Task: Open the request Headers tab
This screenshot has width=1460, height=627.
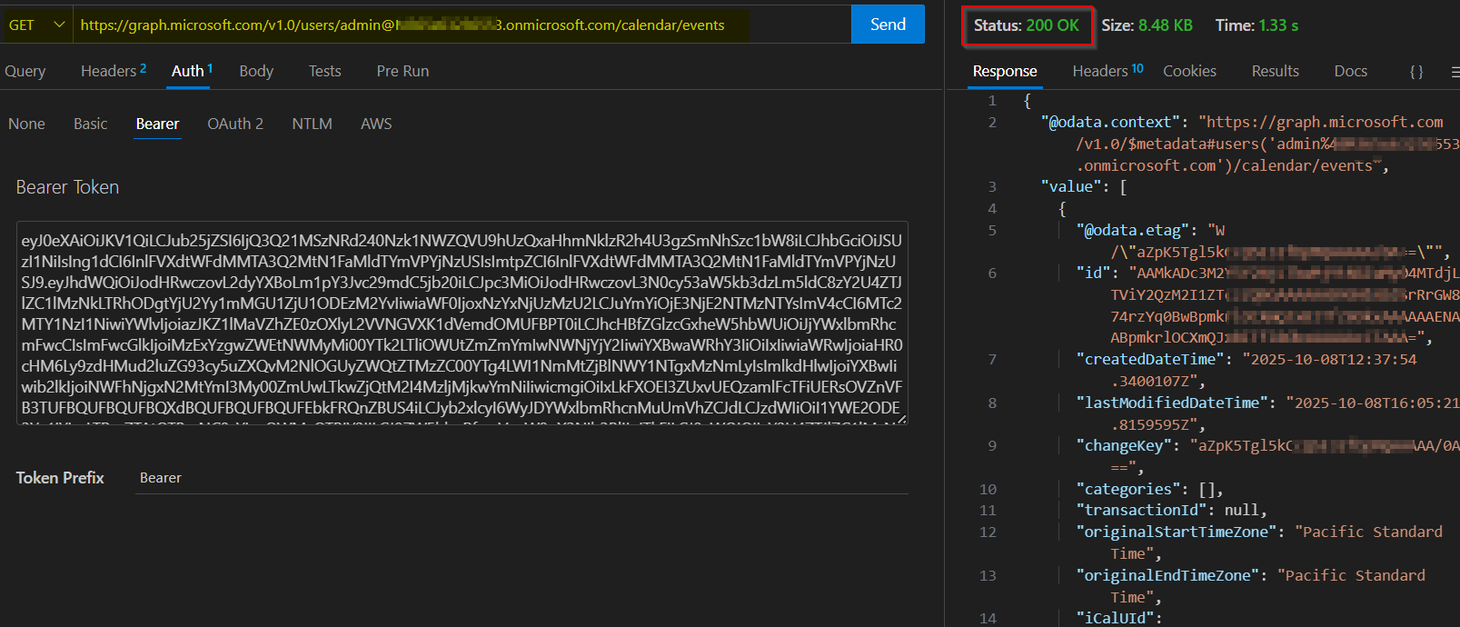Action: tap(114, 71)
